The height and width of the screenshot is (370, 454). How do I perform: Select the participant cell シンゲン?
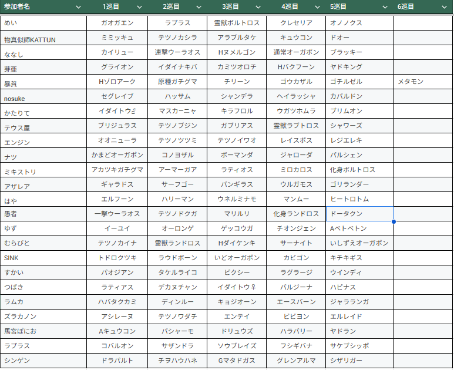(x=43, y=361)
